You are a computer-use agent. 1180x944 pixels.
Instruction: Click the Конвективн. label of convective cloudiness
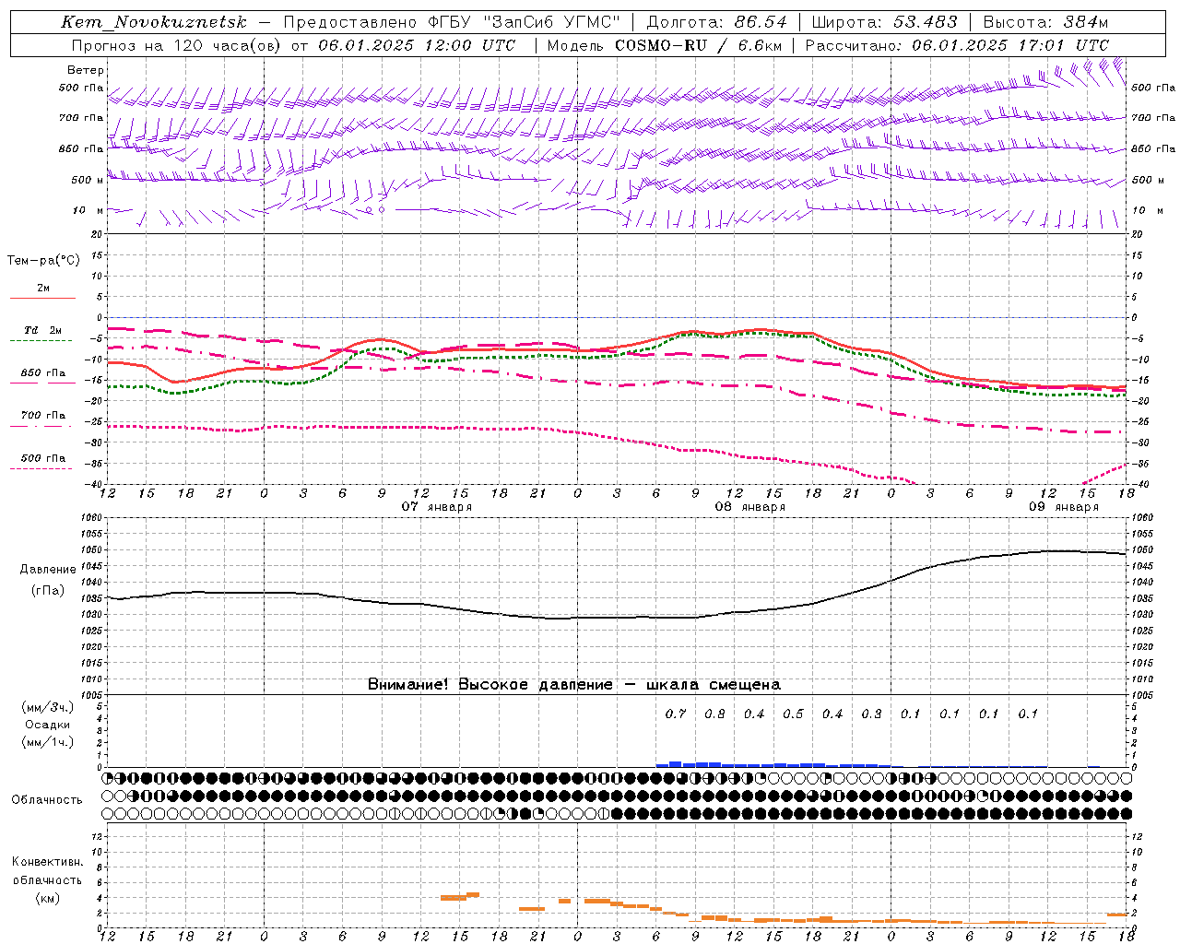[x=48, y=862]
